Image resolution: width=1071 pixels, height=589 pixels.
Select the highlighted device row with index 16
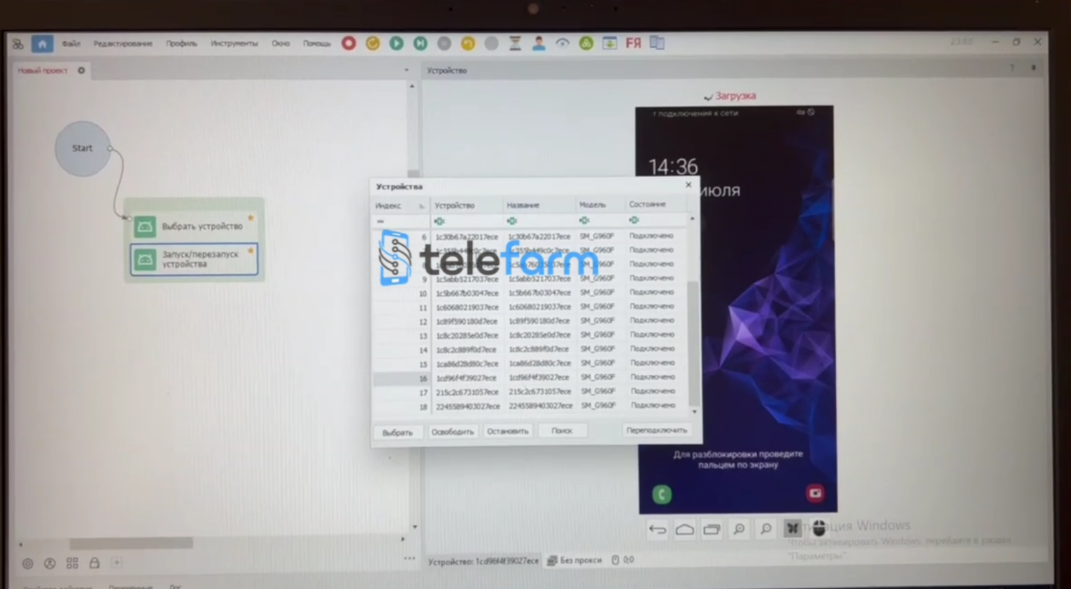[530, 378]
